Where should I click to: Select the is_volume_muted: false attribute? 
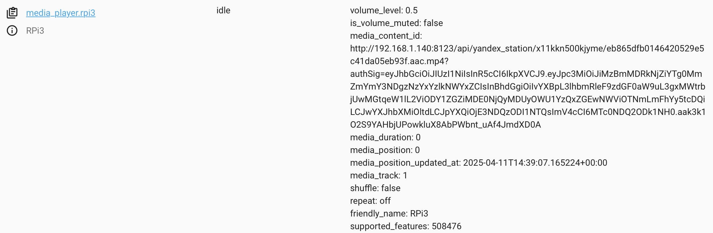click(x=396, y=23)
